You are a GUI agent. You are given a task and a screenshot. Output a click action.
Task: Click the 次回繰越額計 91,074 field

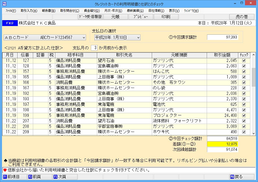pos(223,149)
